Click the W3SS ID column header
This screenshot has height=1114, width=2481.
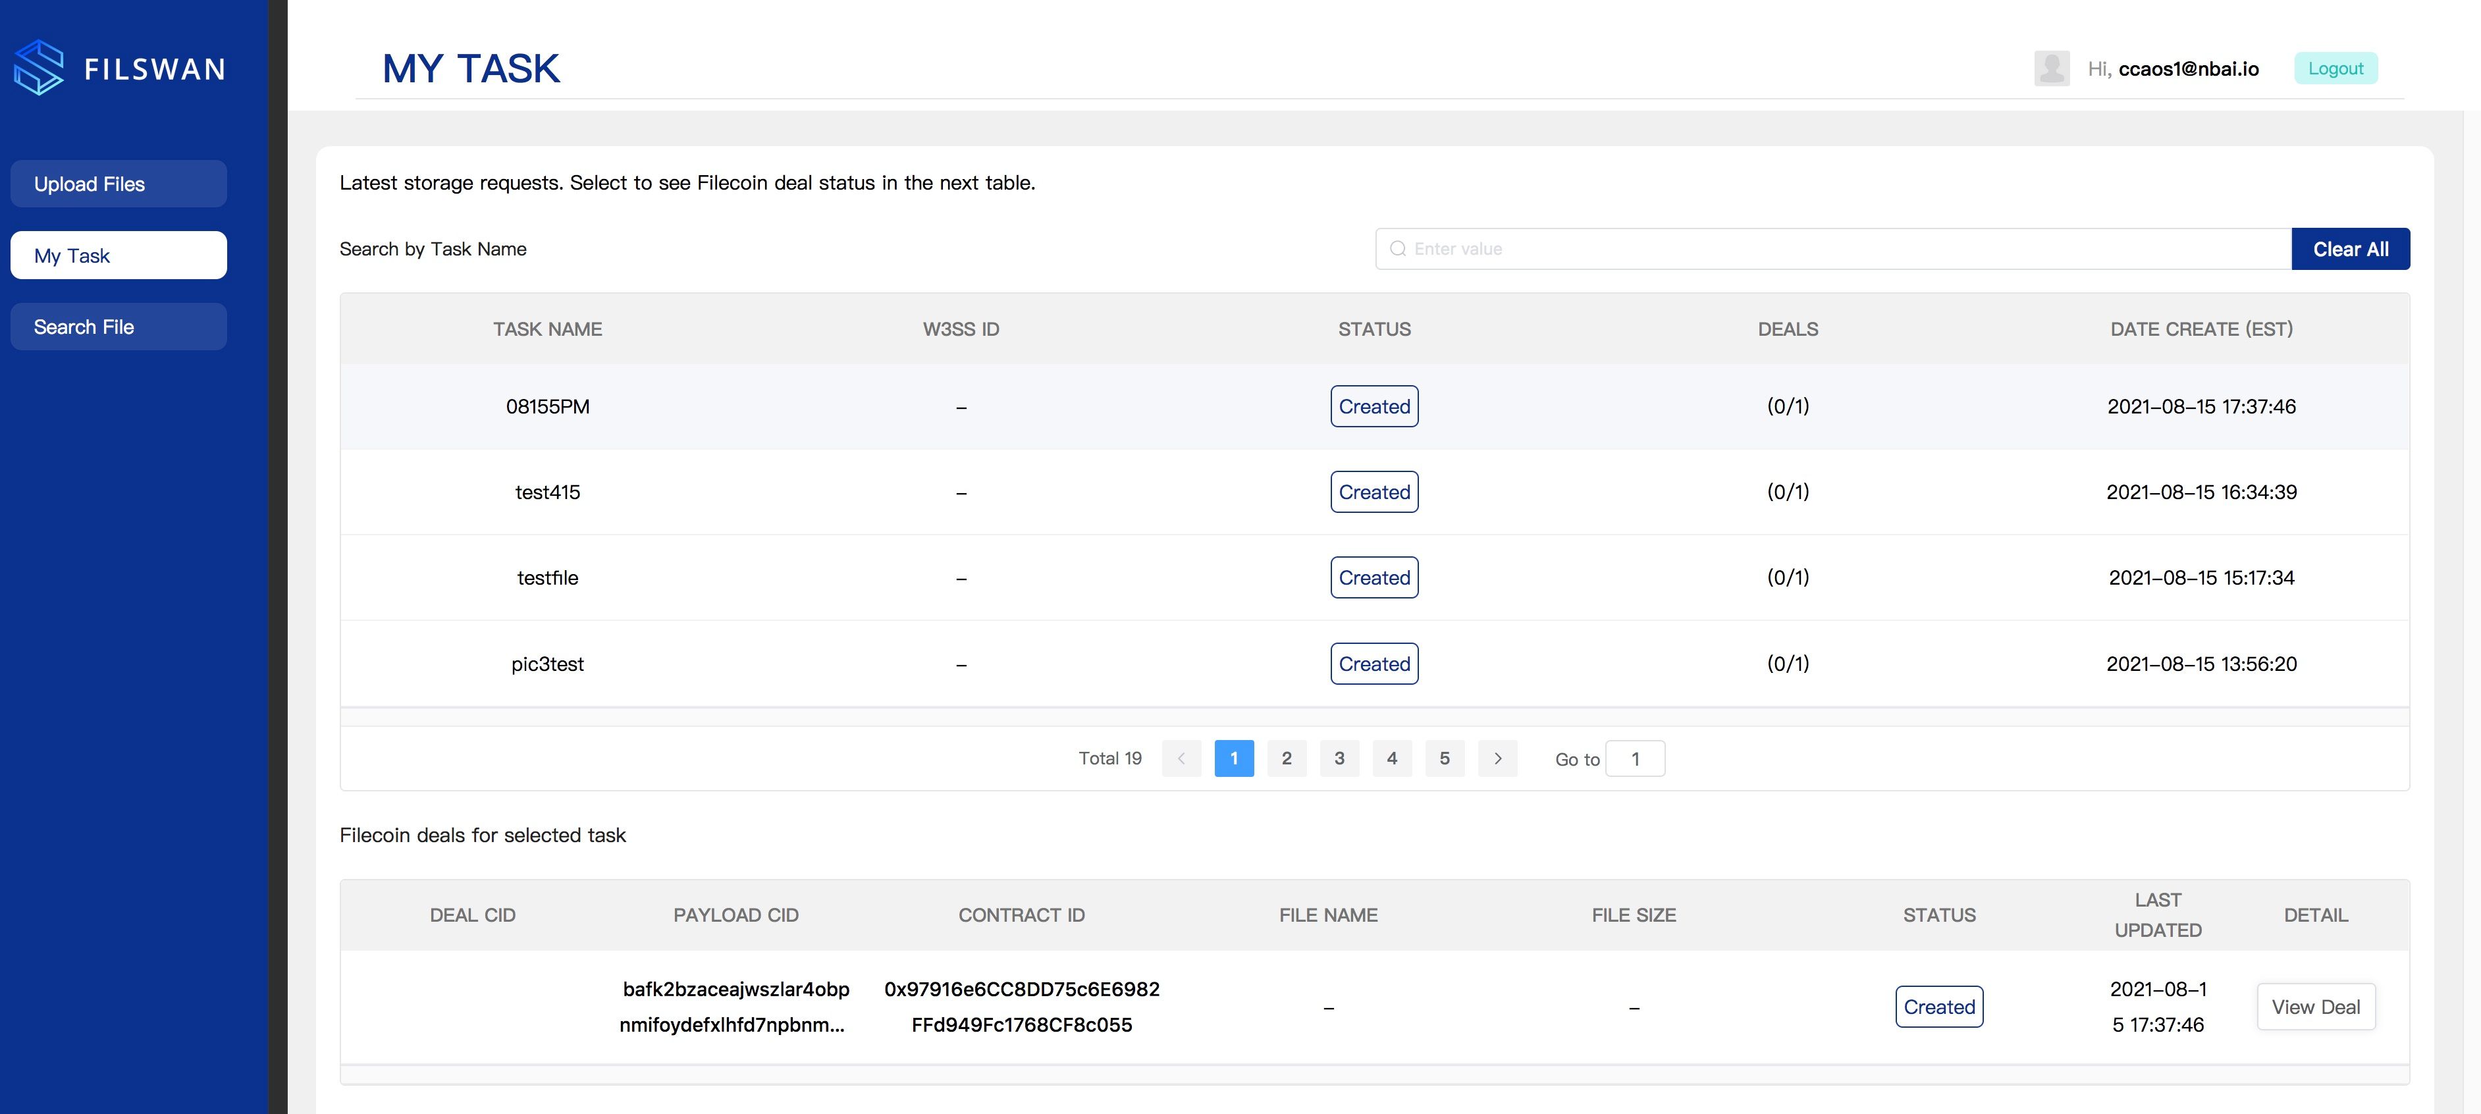(x=961, y=329)
